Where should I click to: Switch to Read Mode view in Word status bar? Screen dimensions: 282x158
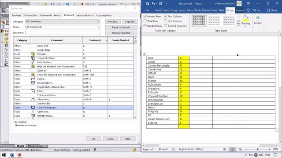(224, 149)
